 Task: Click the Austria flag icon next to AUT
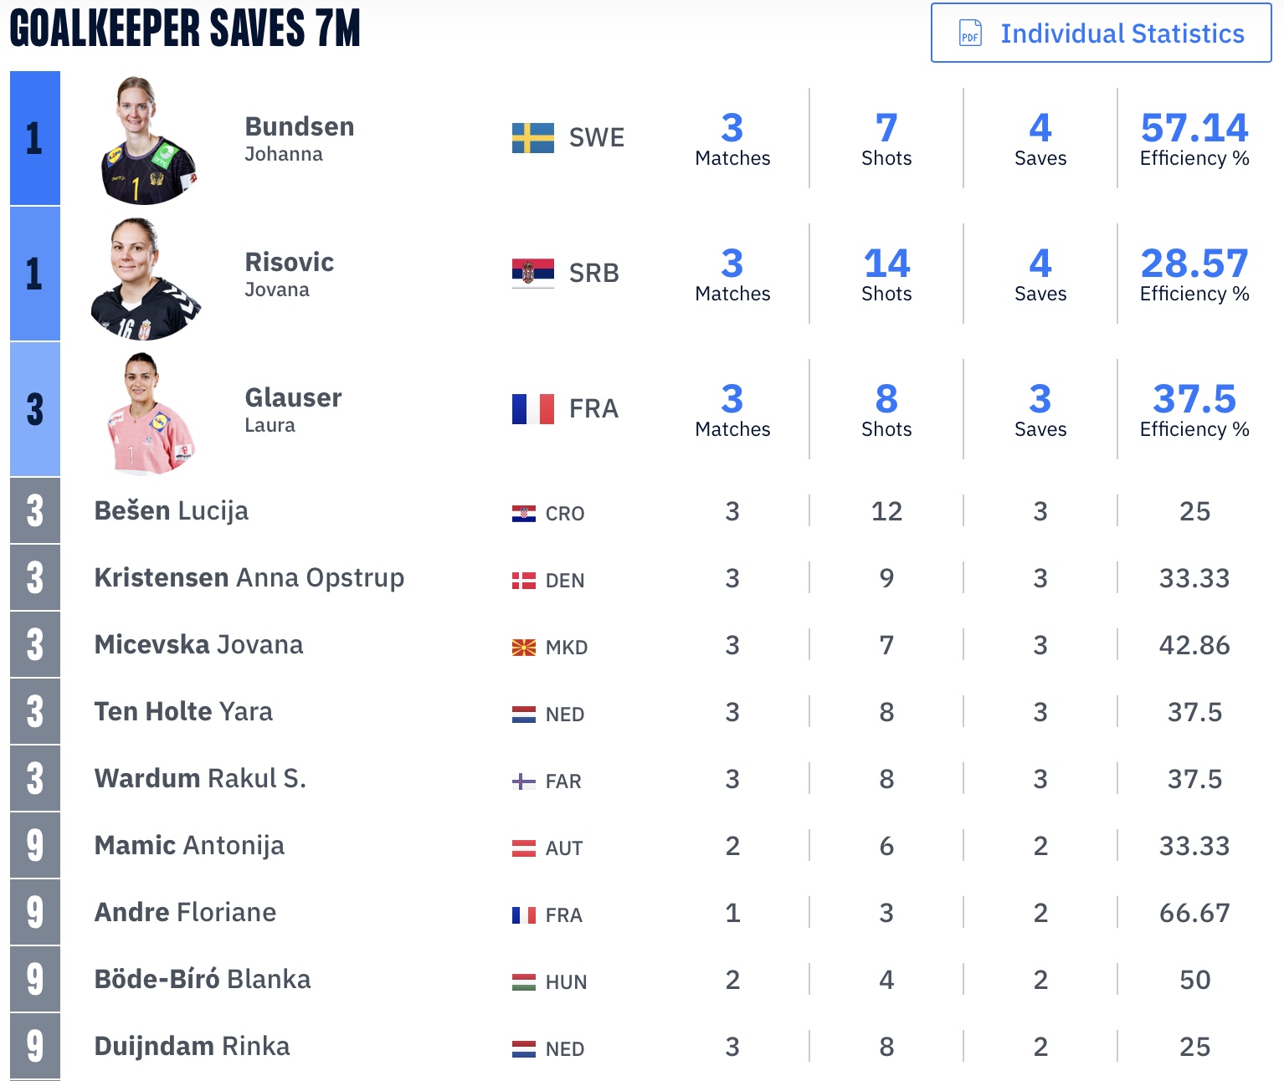point(524,848)
